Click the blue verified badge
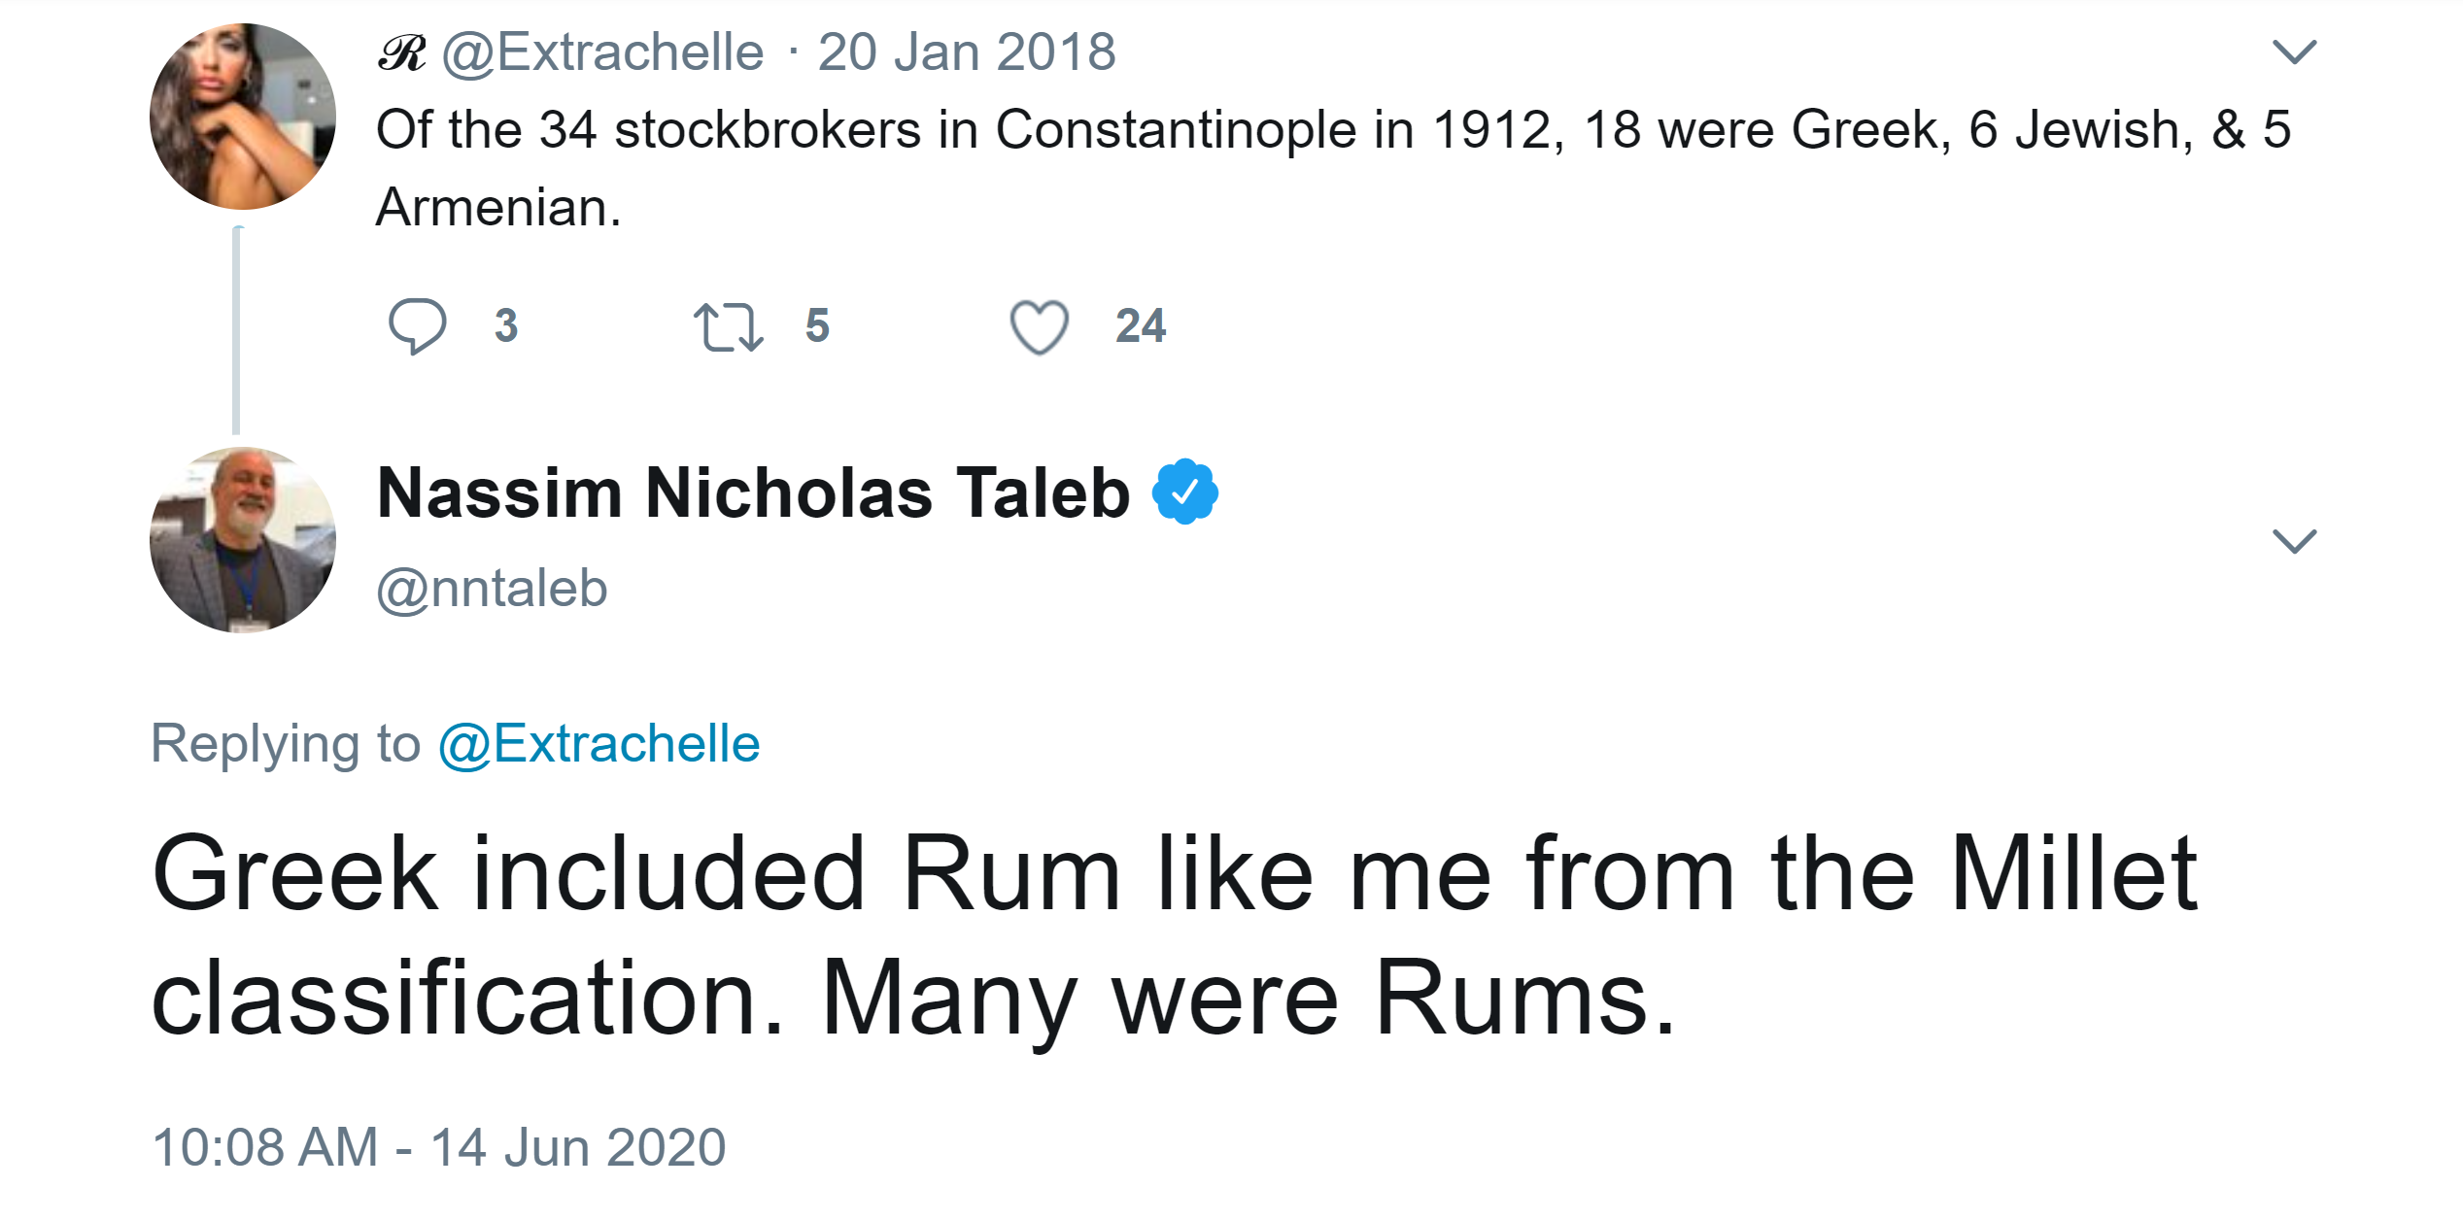The image size is (2463, 1221). pos(1184,492)
